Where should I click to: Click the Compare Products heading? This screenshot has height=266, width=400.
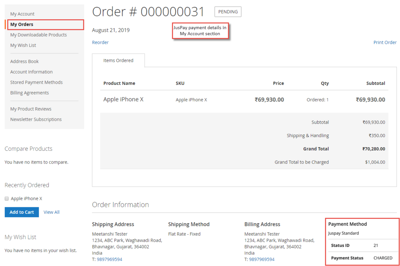[x=28, y=149]
